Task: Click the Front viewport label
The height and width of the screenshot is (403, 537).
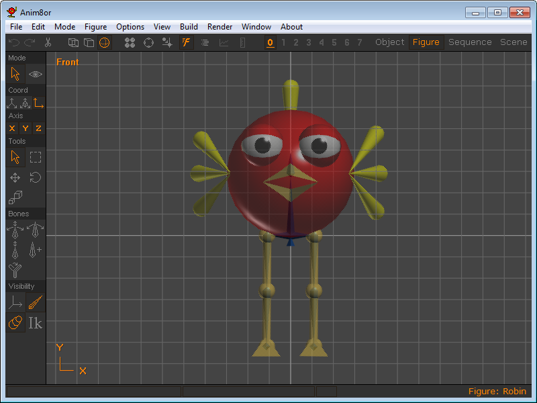Action: point(67,62)
